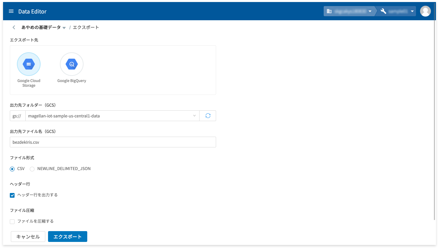Choose the CSV file format
The height and width of the screenshot is (249, 439).
coord(12,169)
